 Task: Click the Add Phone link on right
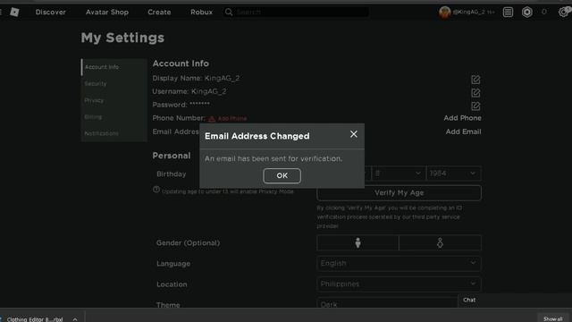(462, 118)
